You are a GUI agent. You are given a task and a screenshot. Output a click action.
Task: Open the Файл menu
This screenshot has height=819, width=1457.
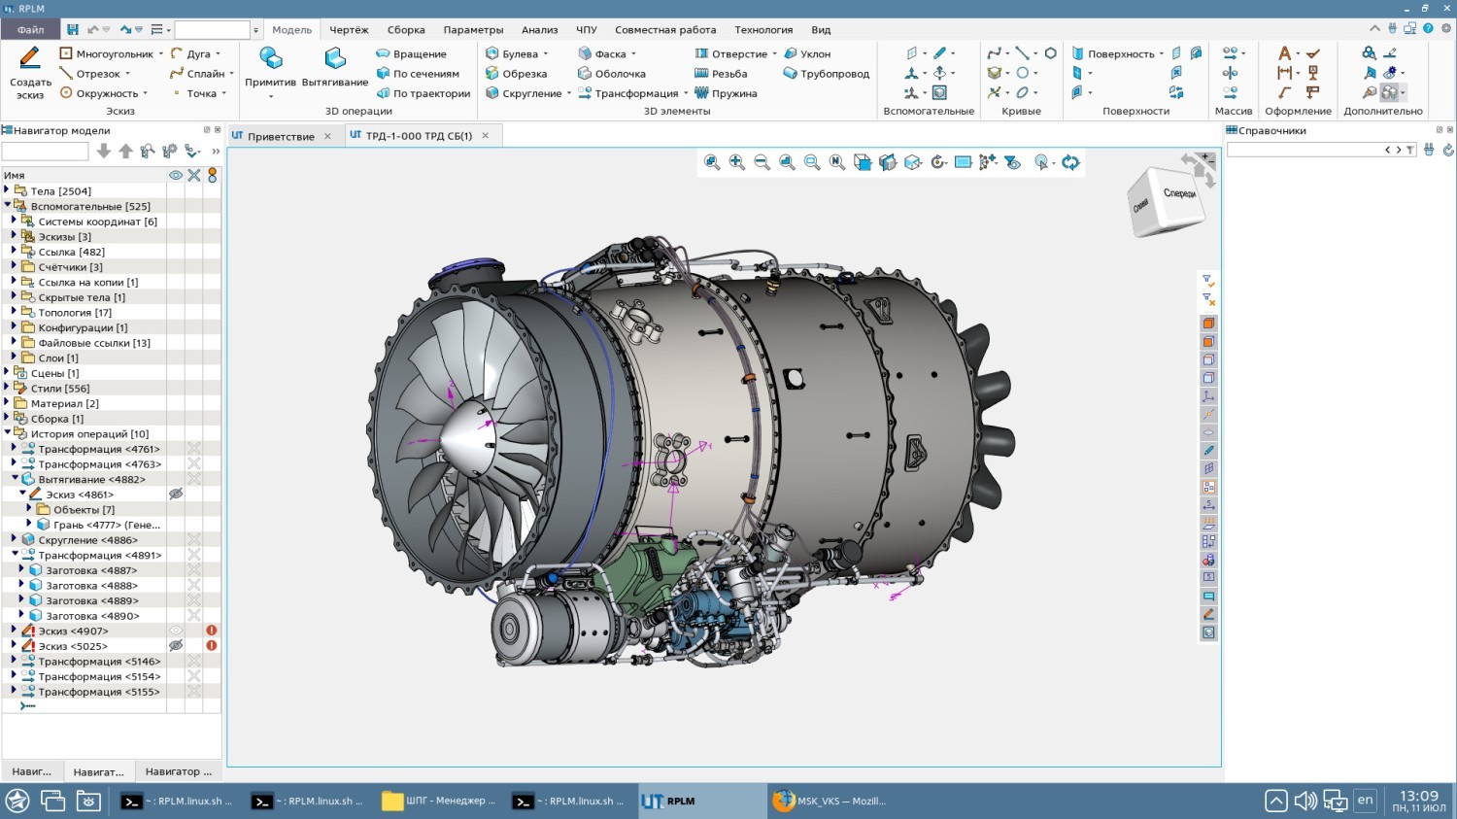[x=31, y=30]
